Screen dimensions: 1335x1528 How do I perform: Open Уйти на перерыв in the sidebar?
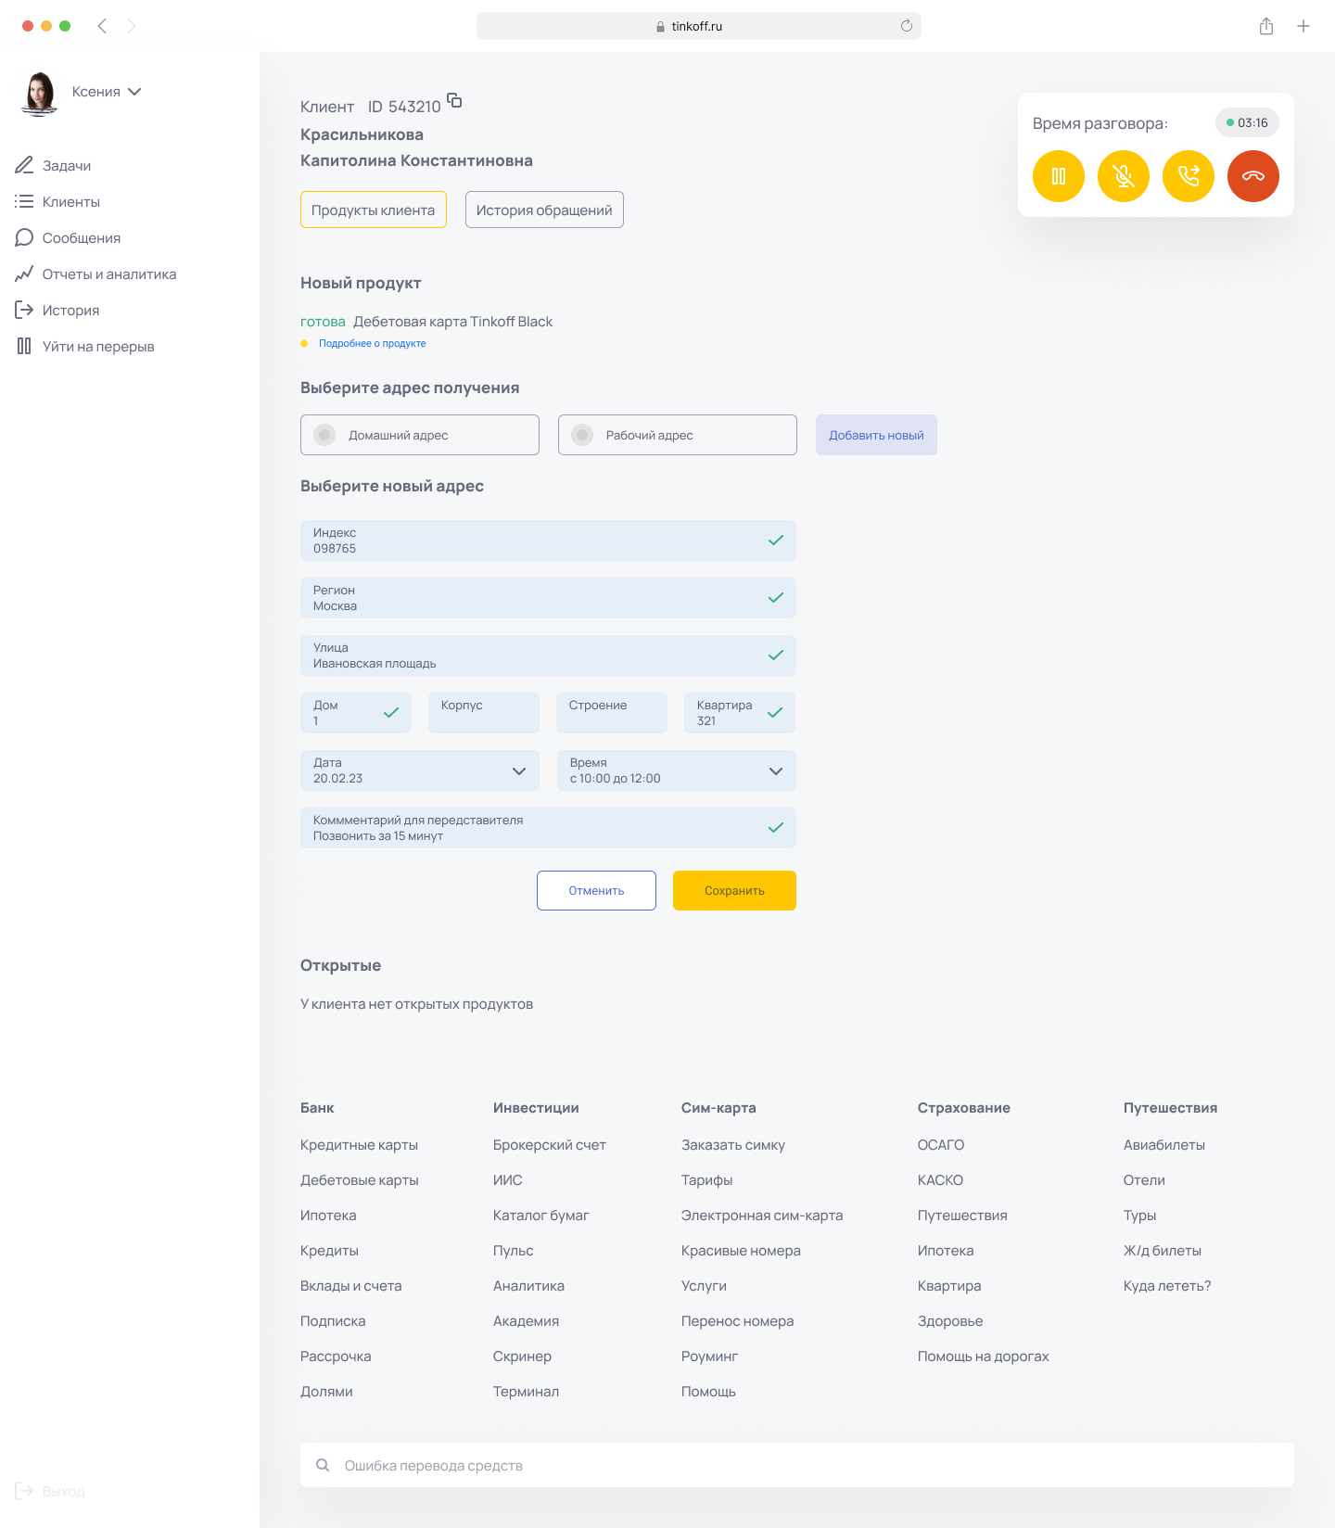[x=98, y=347]
